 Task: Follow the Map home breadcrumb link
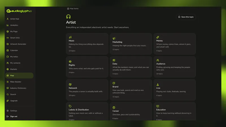pyautogui.click(x=73, y=8)
